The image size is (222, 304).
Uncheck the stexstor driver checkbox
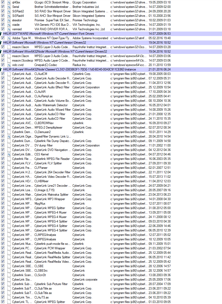pyautogui.click(x=3, y=20)
